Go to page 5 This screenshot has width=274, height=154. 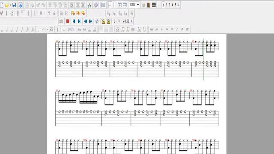pos(176,5)
